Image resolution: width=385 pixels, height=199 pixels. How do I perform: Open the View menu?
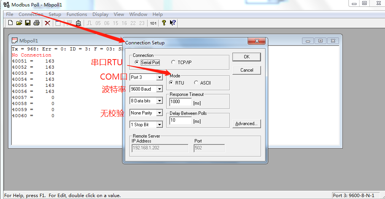click(119, 14)
